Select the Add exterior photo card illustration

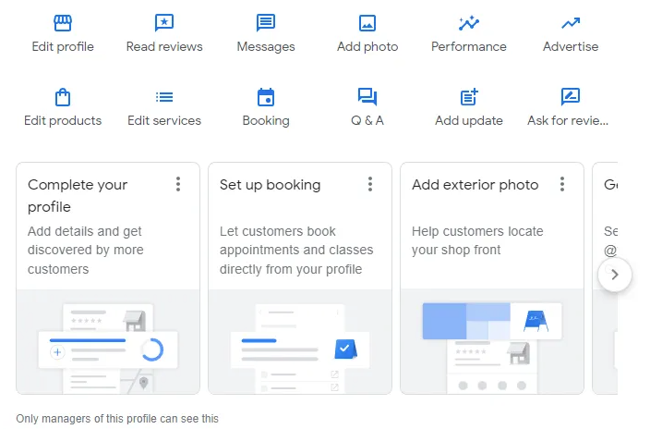pyautogui.click(x=491, y=342)
